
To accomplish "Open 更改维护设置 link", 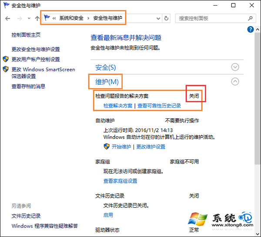I will point(151,147).
